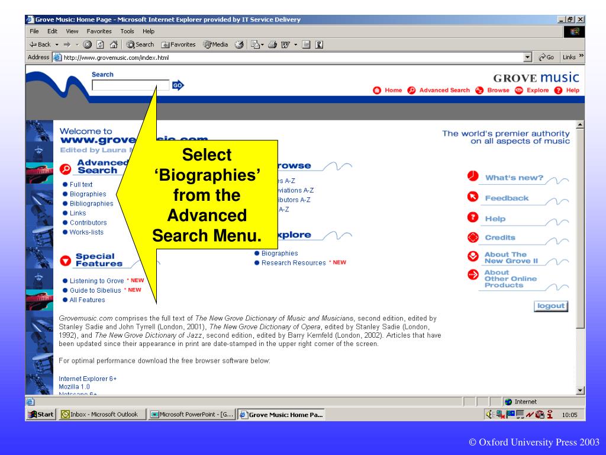Screen dimensions: 606x455
Task: Open Internet Explorer 6+ download link
Action: (x=88, y=379)
